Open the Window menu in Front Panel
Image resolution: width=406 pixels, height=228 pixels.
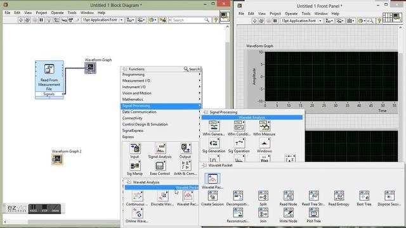pyautogui.click(x=321, y=13)
